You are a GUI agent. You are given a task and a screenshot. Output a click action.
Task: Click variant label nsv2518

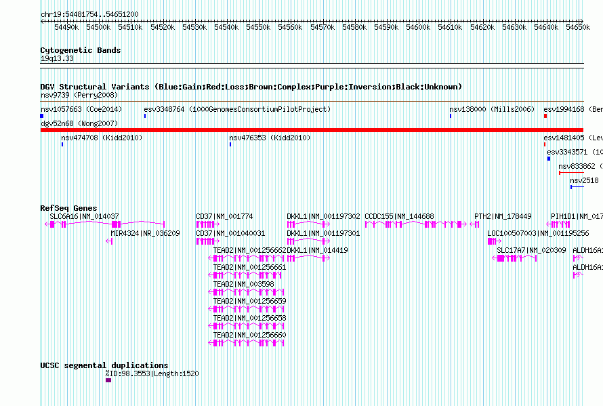(584, 180)
